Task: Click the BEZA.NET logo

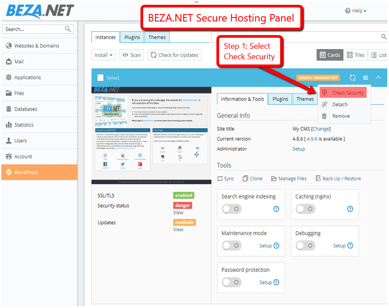Action: click(40, 11)
